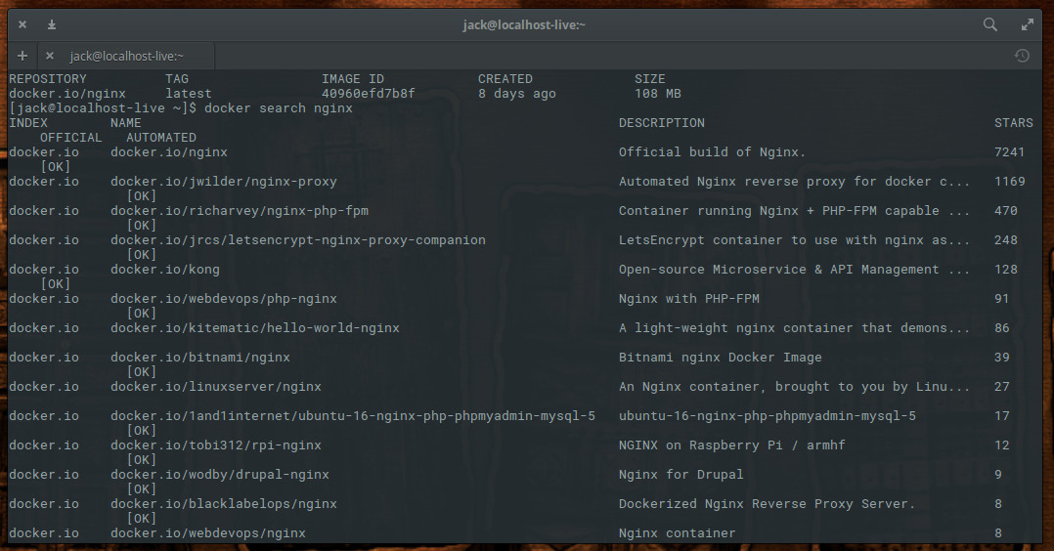Viewport: 1054px width, 551px height.
Task: Click the download arrow icon in titlebar
Action: (52, 24)
